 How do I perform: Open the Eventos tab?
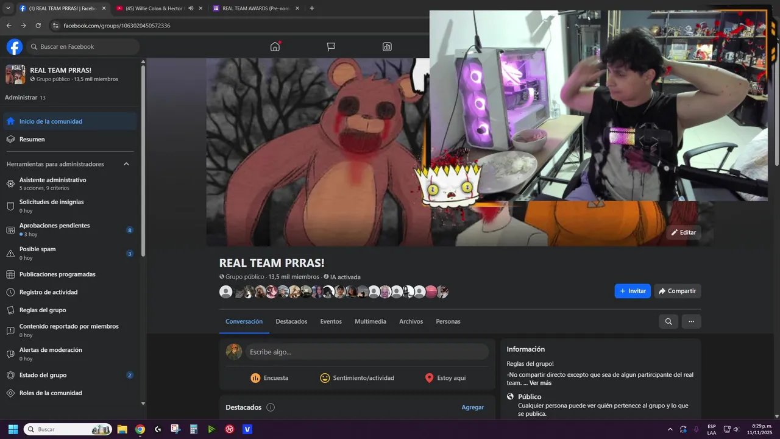click(x=331, y=321)
